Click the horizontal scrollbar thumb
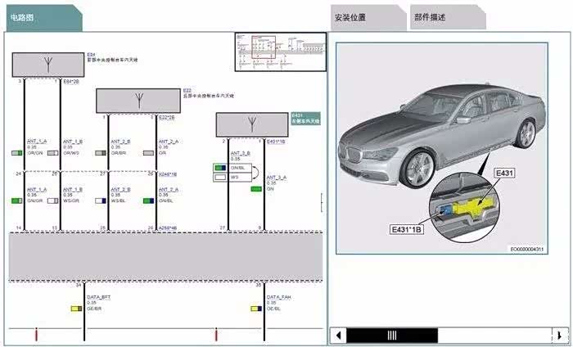Viewport: 573px width, 347px height. pyautogui.click(x=392, y=335)
